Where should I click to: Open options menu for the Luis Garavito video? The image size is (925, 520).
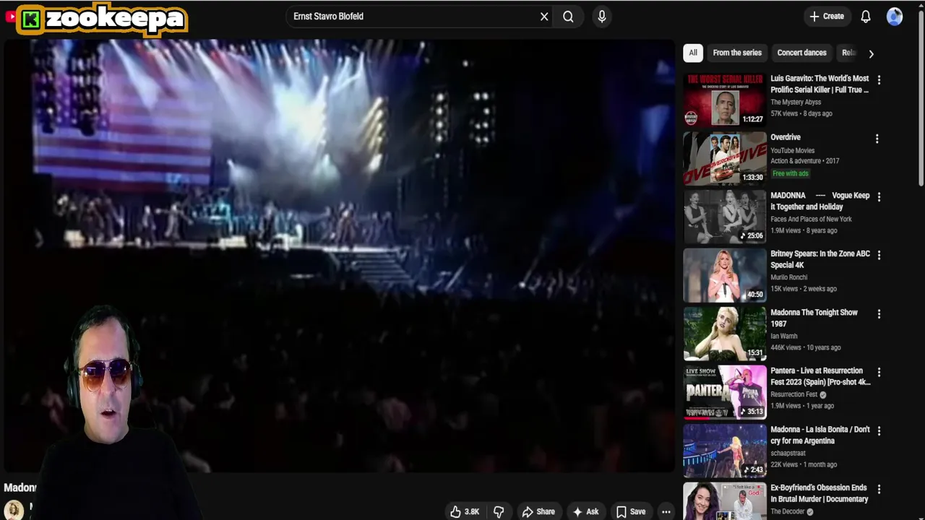[x=879, y=79]
